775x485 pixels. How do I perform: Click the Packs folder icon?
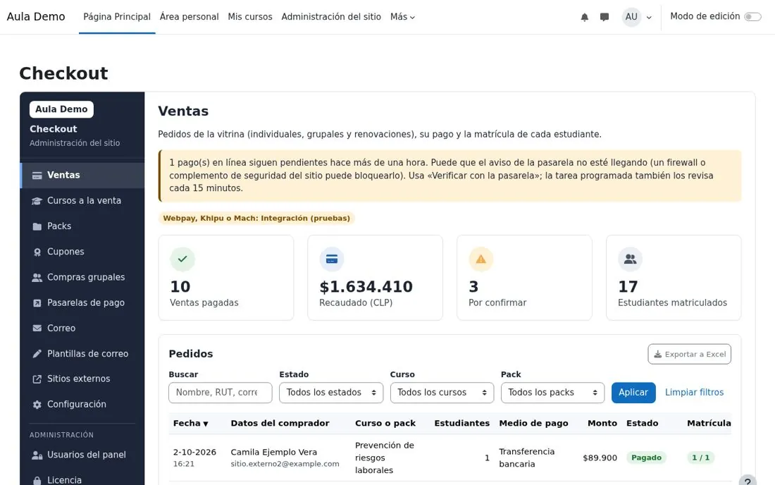[37, 226]
